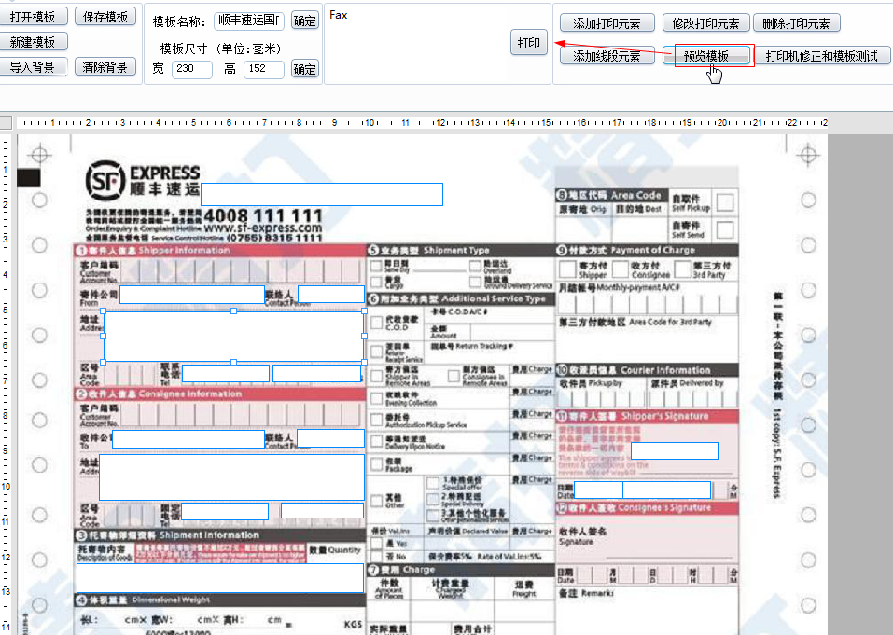Image resolution: width=893 pixels, height=635 pixels.
Task: Click the selected shipper address print box
Action: coord(233,337)
